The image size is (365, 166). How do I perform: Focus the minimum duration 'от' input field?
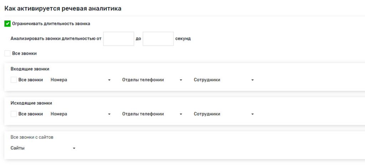[118, 39]
